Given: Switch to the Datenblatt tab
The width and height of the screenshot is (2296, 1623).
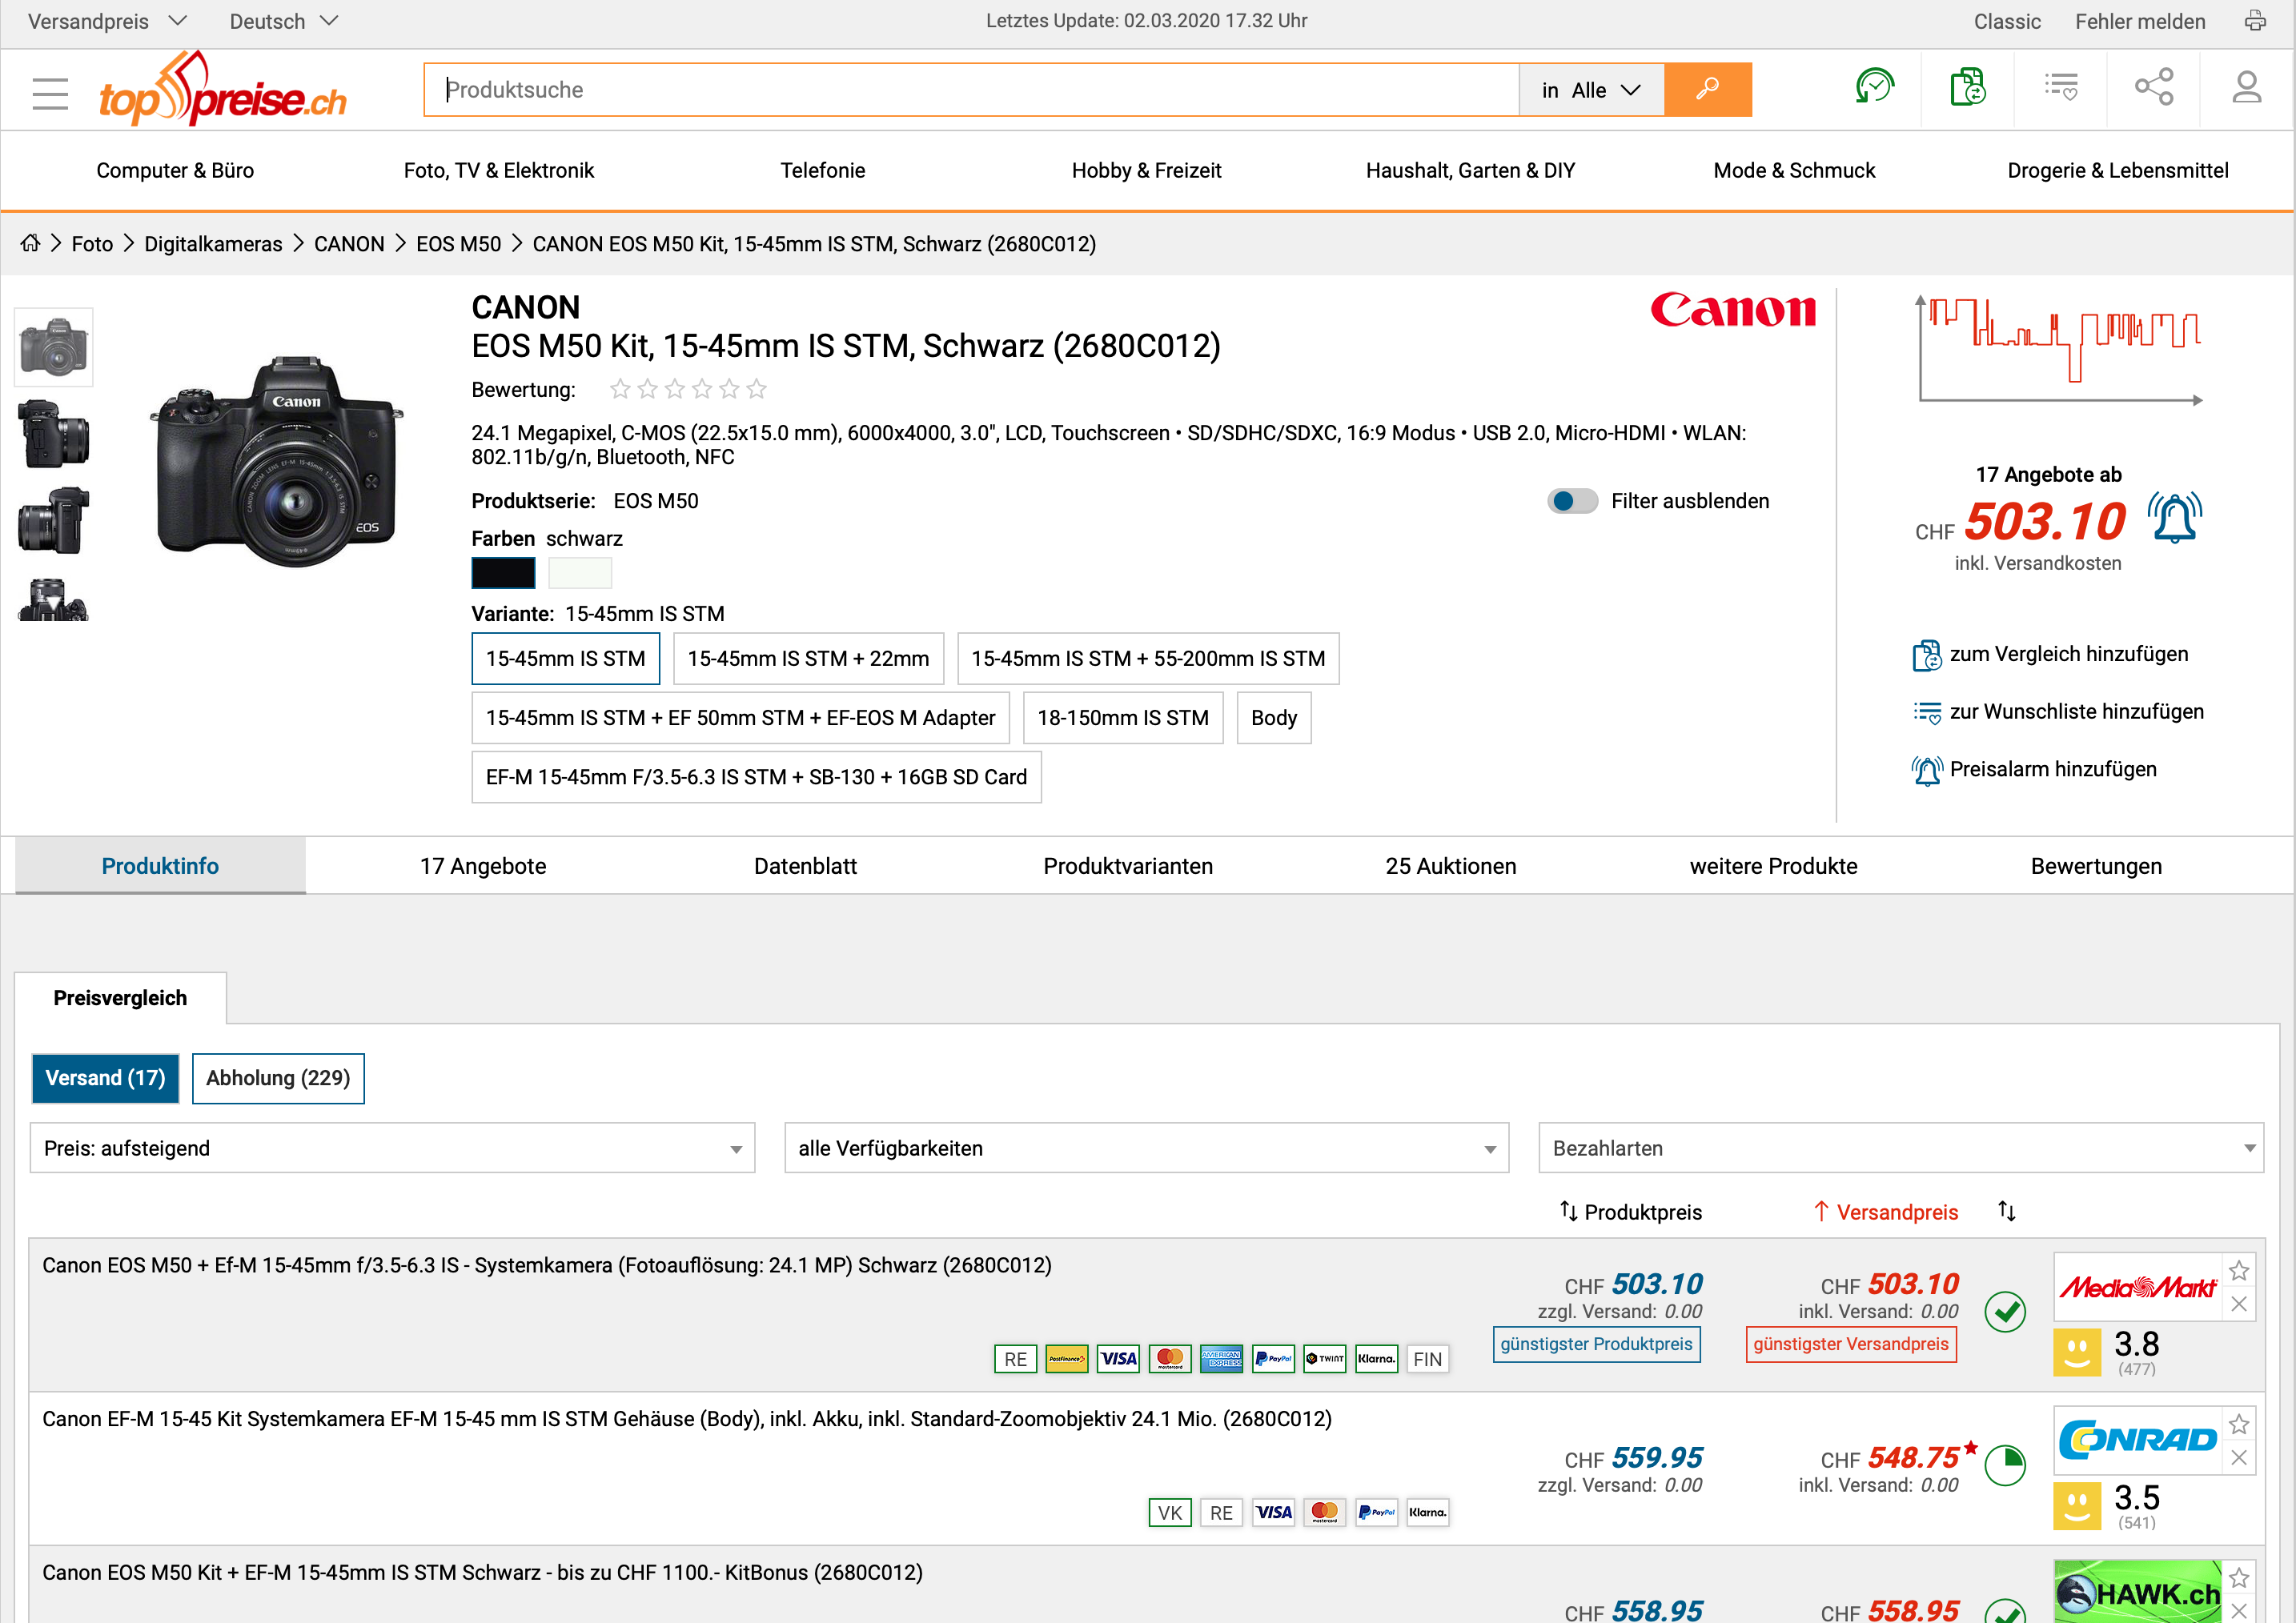Looking at the screenshot, I should (805, 867).
